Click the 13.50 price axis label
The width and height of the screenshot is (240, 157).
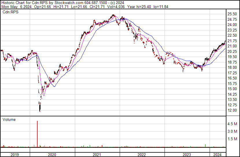point(232,100)
